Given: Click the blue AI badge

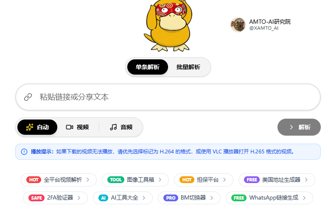Looking at the screenshot, I should (x=104, y=198).
